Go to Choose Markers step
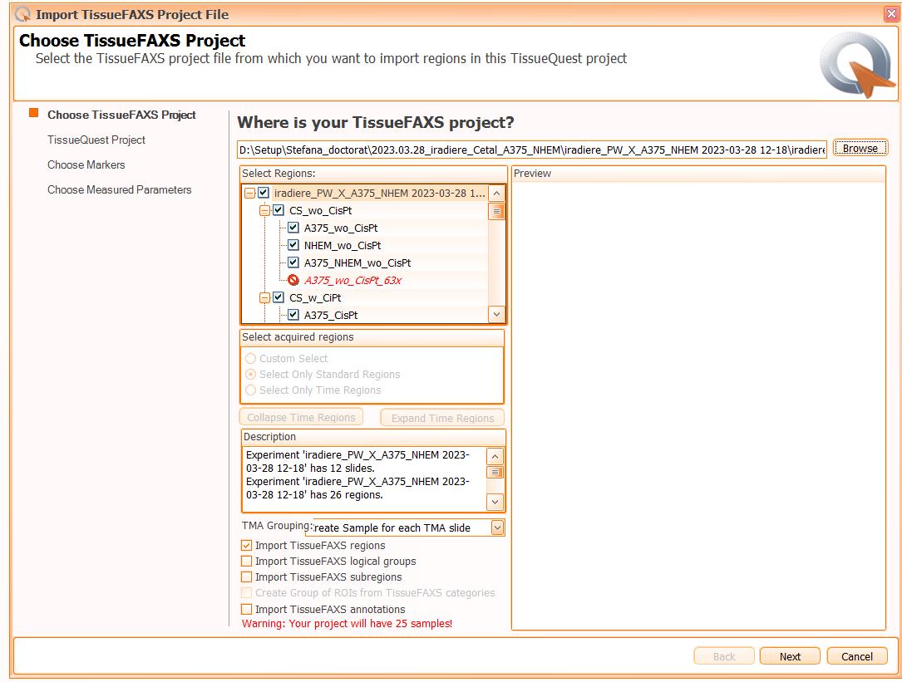 click(x=86, y=165)
